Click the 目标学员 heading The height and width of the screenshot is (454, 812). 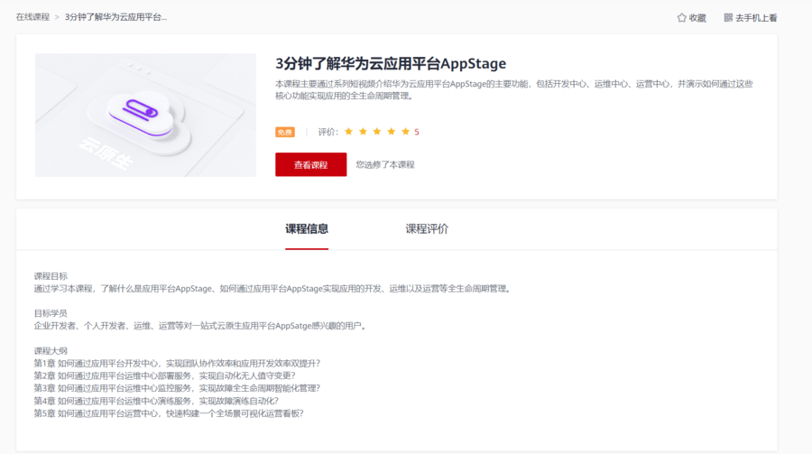51,313
